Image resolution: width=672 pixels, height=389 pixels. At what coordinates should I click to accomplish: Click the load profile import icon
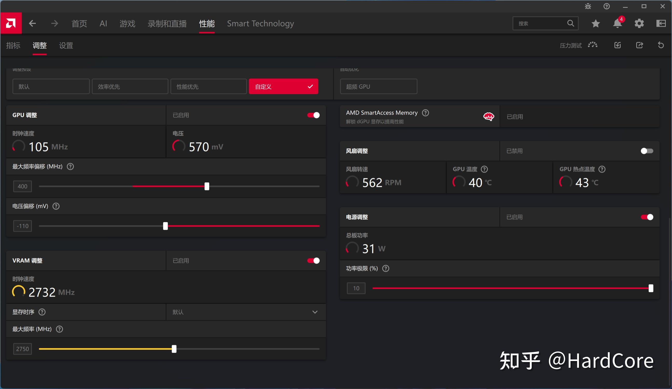pyautogui.click(x=618, y=45)
